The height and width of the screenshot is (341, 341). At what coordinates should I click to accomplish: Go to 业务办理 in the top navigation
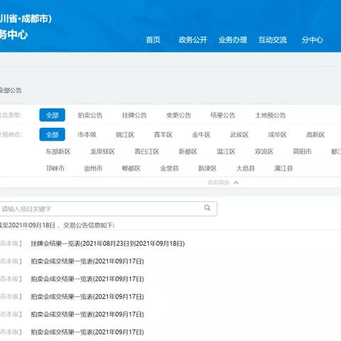[x=233, y=40]
